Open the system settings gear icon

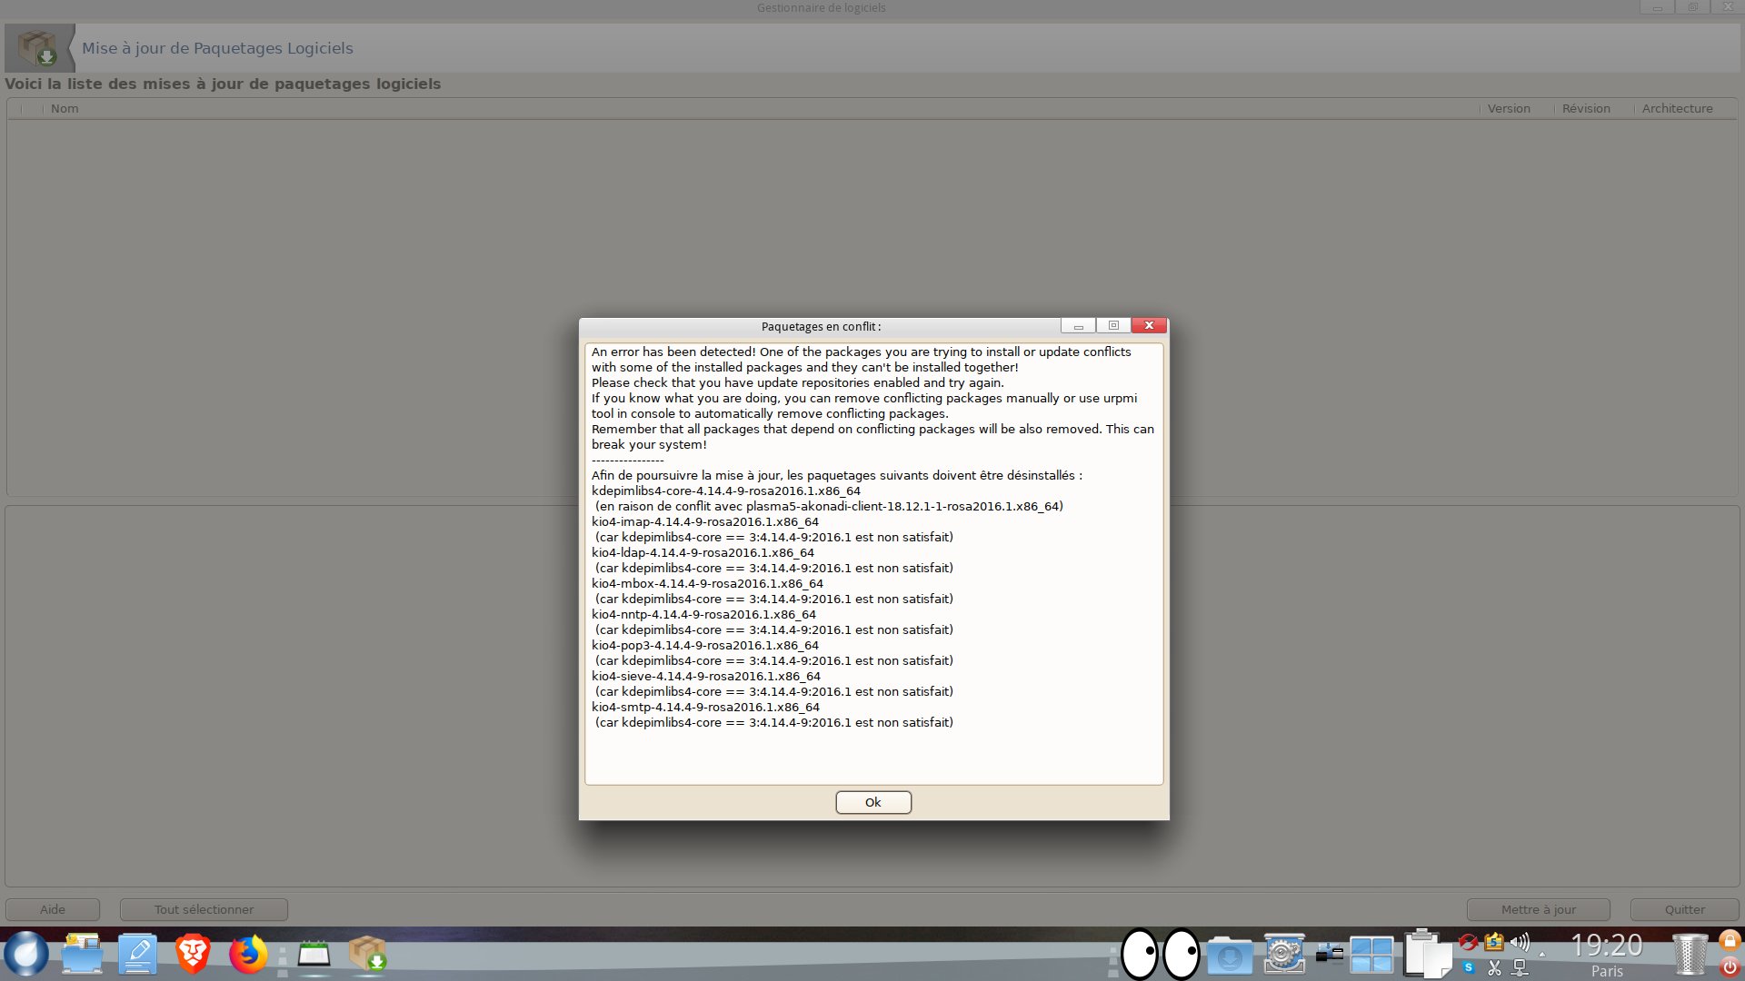(x=1284, y=954)
